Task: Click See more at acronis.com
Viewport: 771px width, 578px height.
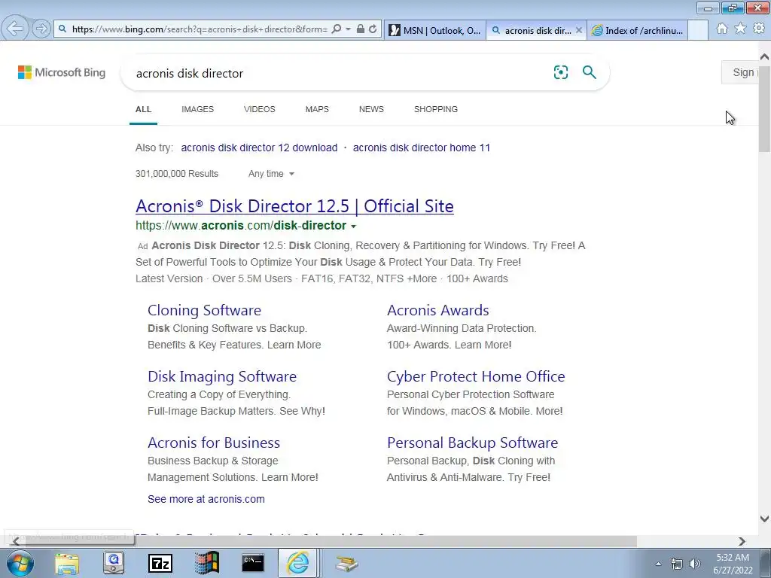Action: (206, 499)
